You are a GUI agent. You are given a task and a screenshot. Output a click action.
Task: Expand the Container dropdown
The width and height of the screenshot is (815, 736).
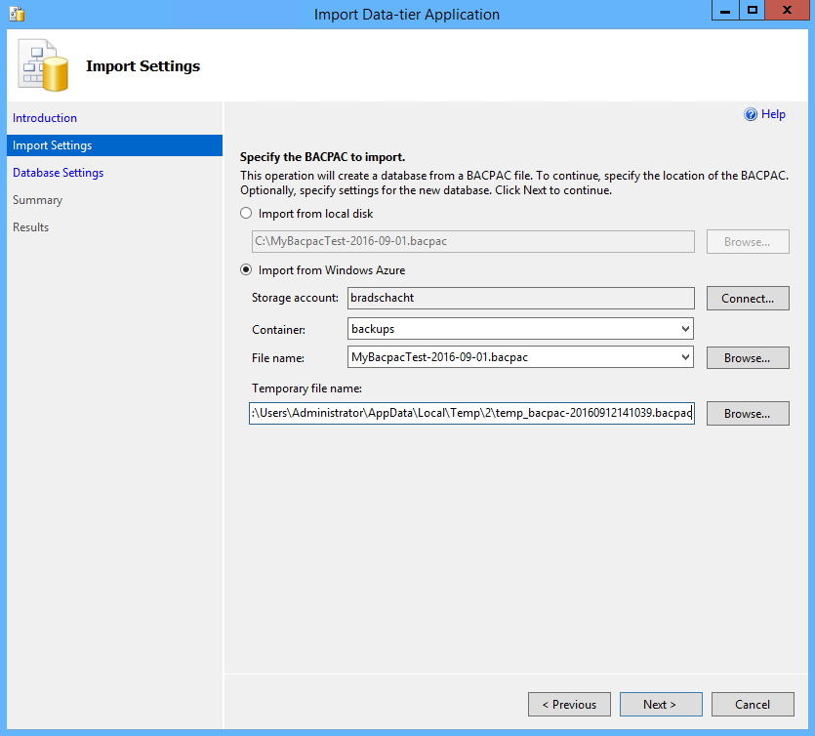[x=686, y=329]
